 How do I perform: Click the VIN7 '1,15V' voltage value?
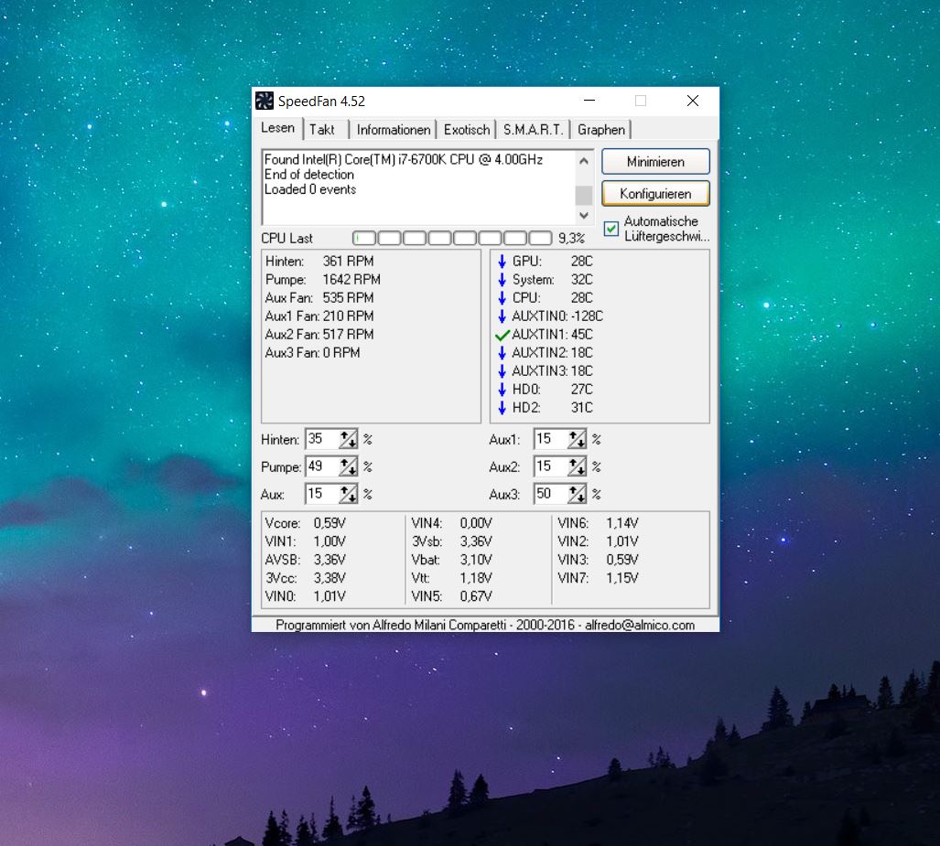(x=622, y=578)
